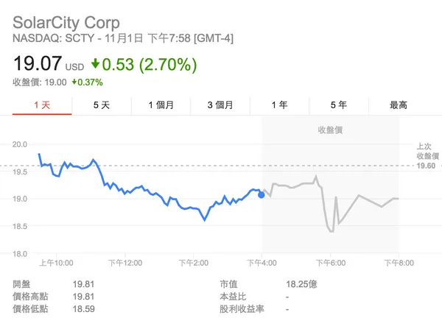The width and height of the screenshot is (442, 332).
Task: Click the 價格低點 value 18.59
Action: [84, 308]
